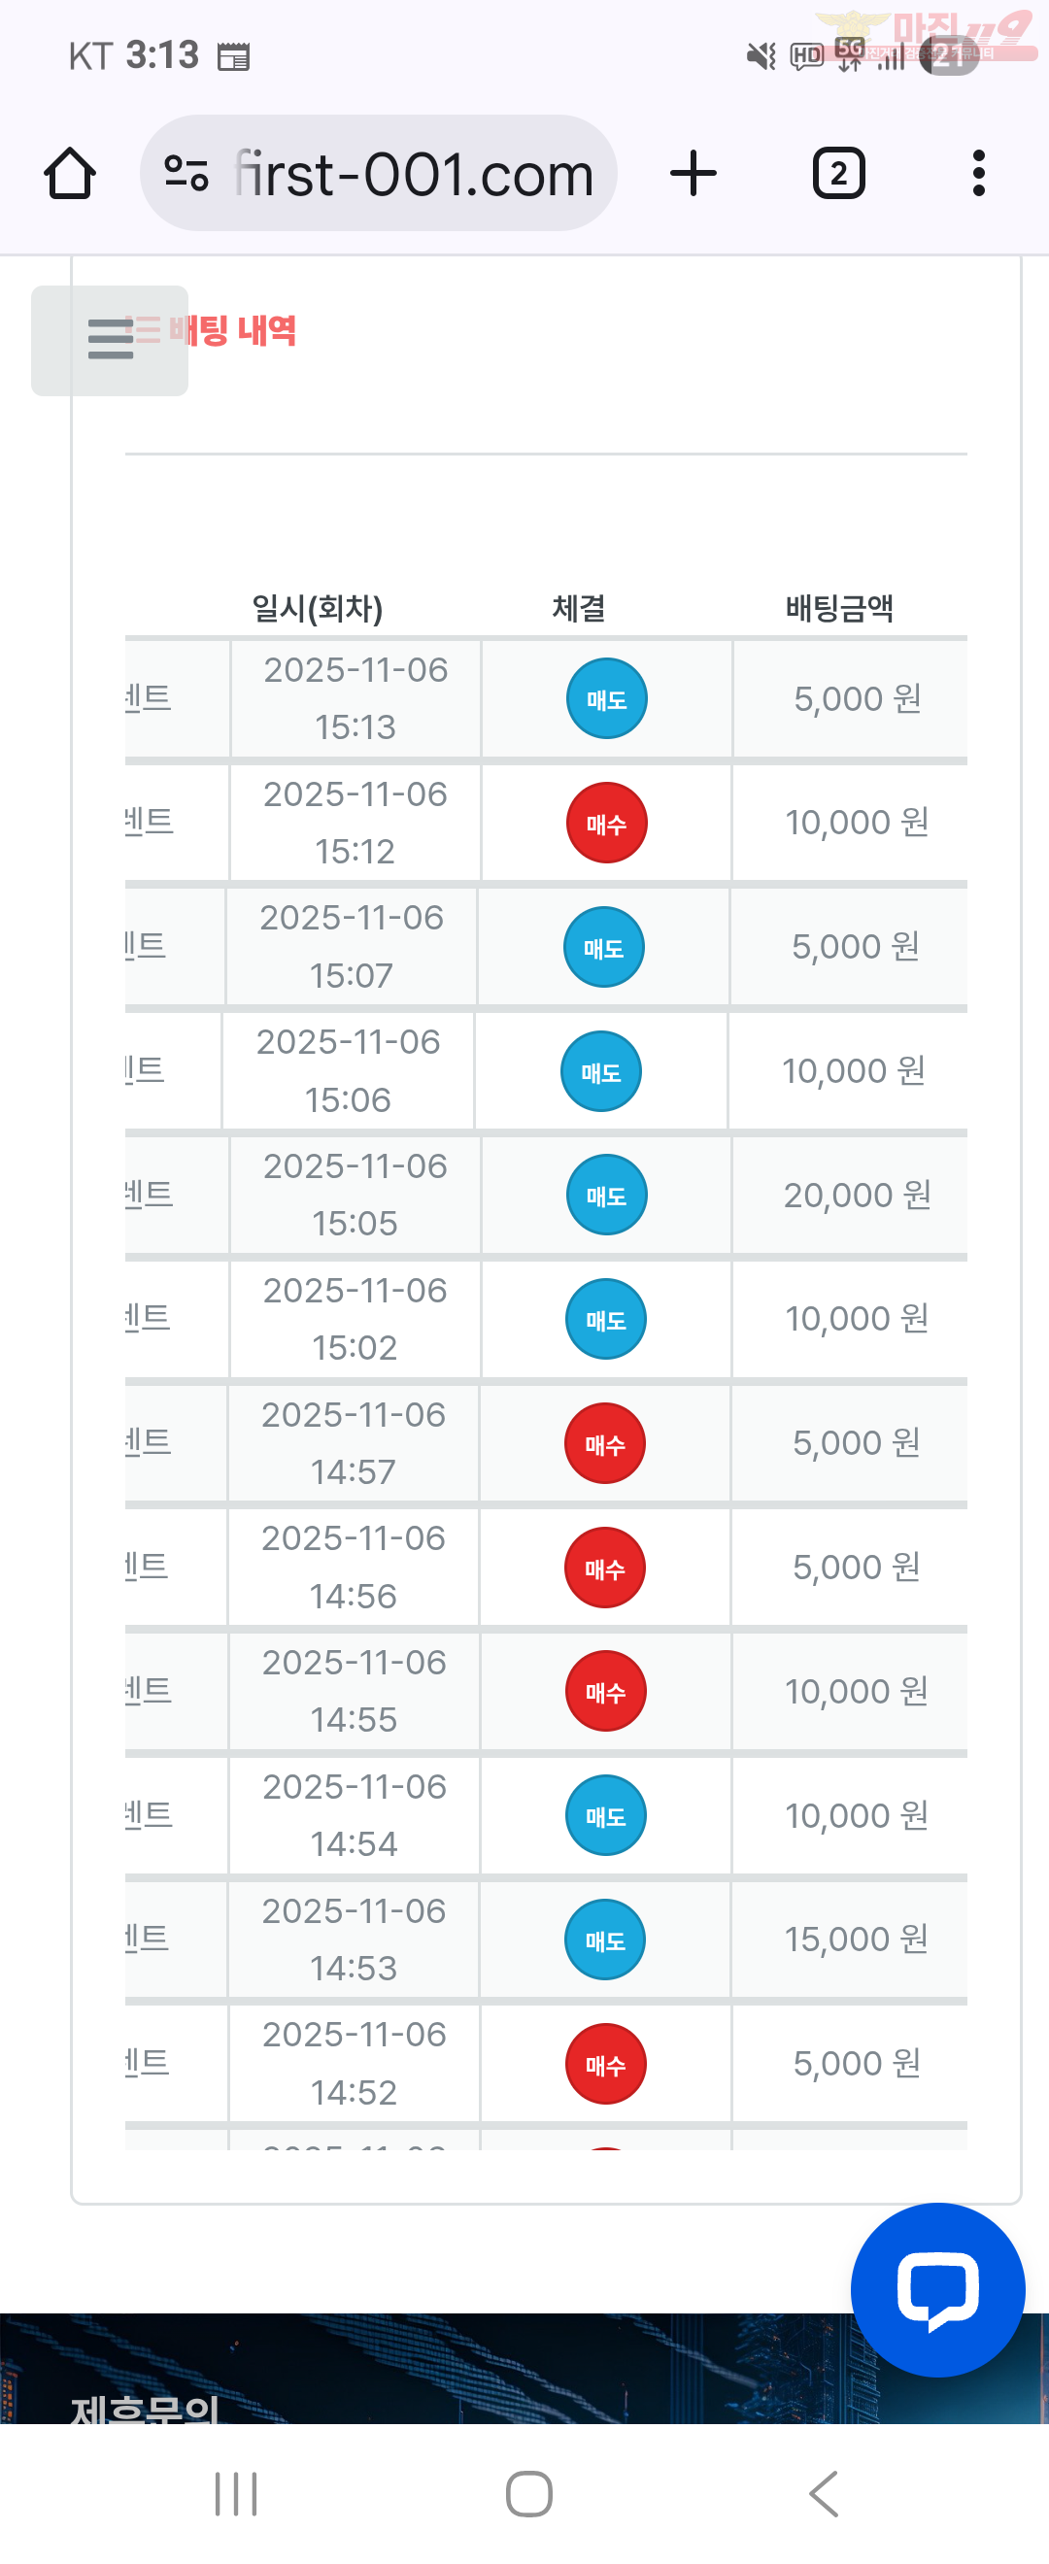Open the tab switcher showing 2 tabs
The image size is (1049, 2564).
point(838,174)
